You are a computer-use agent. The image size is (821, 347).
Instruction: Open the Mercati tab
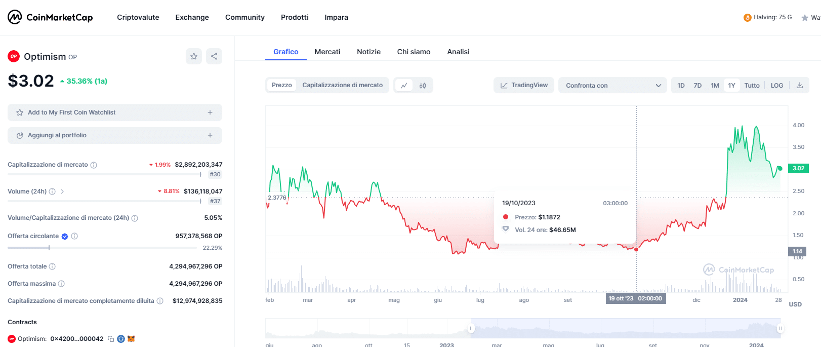click(327, 52)
